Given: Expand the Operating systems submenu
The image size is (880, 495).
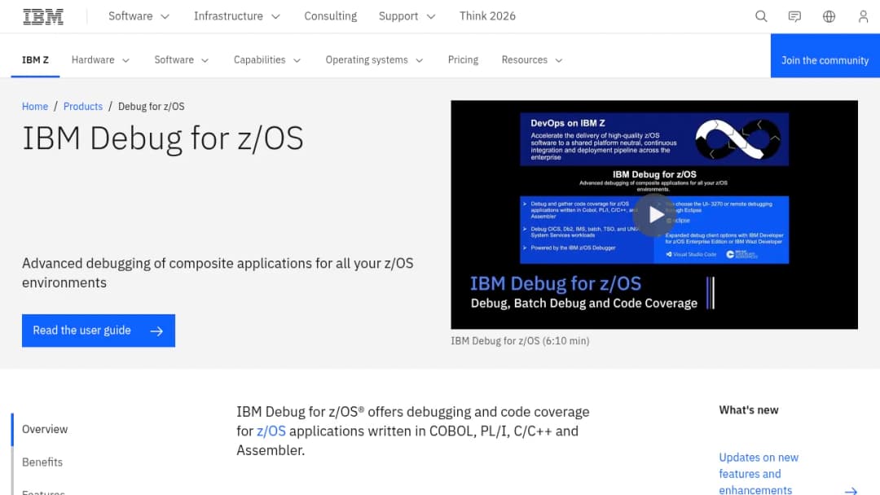Looking at the screenshot, I should tap(374, 60).
